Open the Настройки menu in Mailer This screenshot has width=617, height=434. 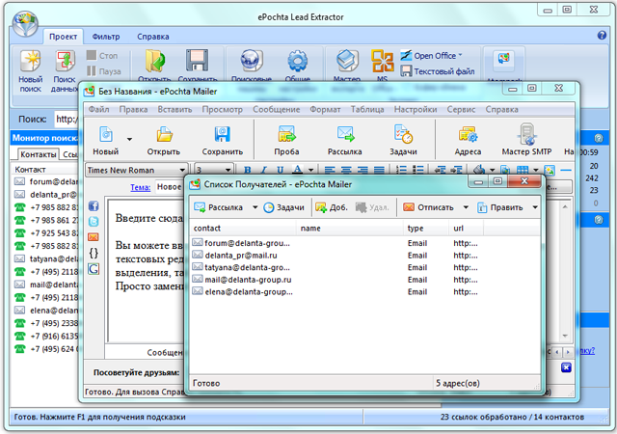click(x=416, y=109)
